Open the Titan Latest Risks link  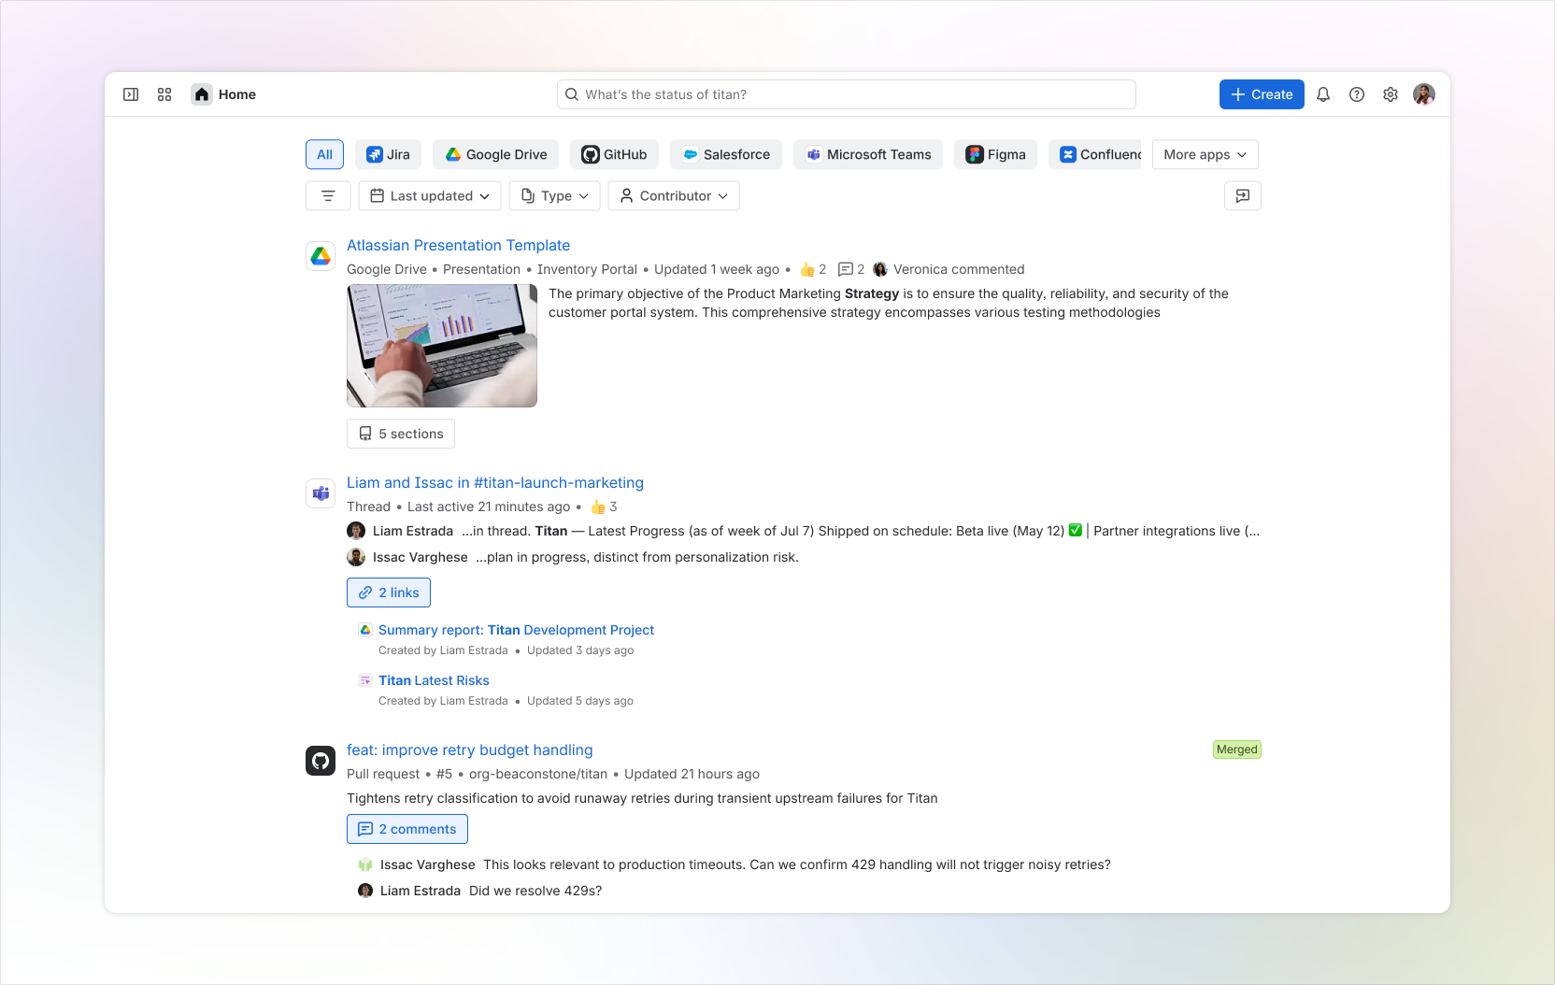click(x=434, y=680)
